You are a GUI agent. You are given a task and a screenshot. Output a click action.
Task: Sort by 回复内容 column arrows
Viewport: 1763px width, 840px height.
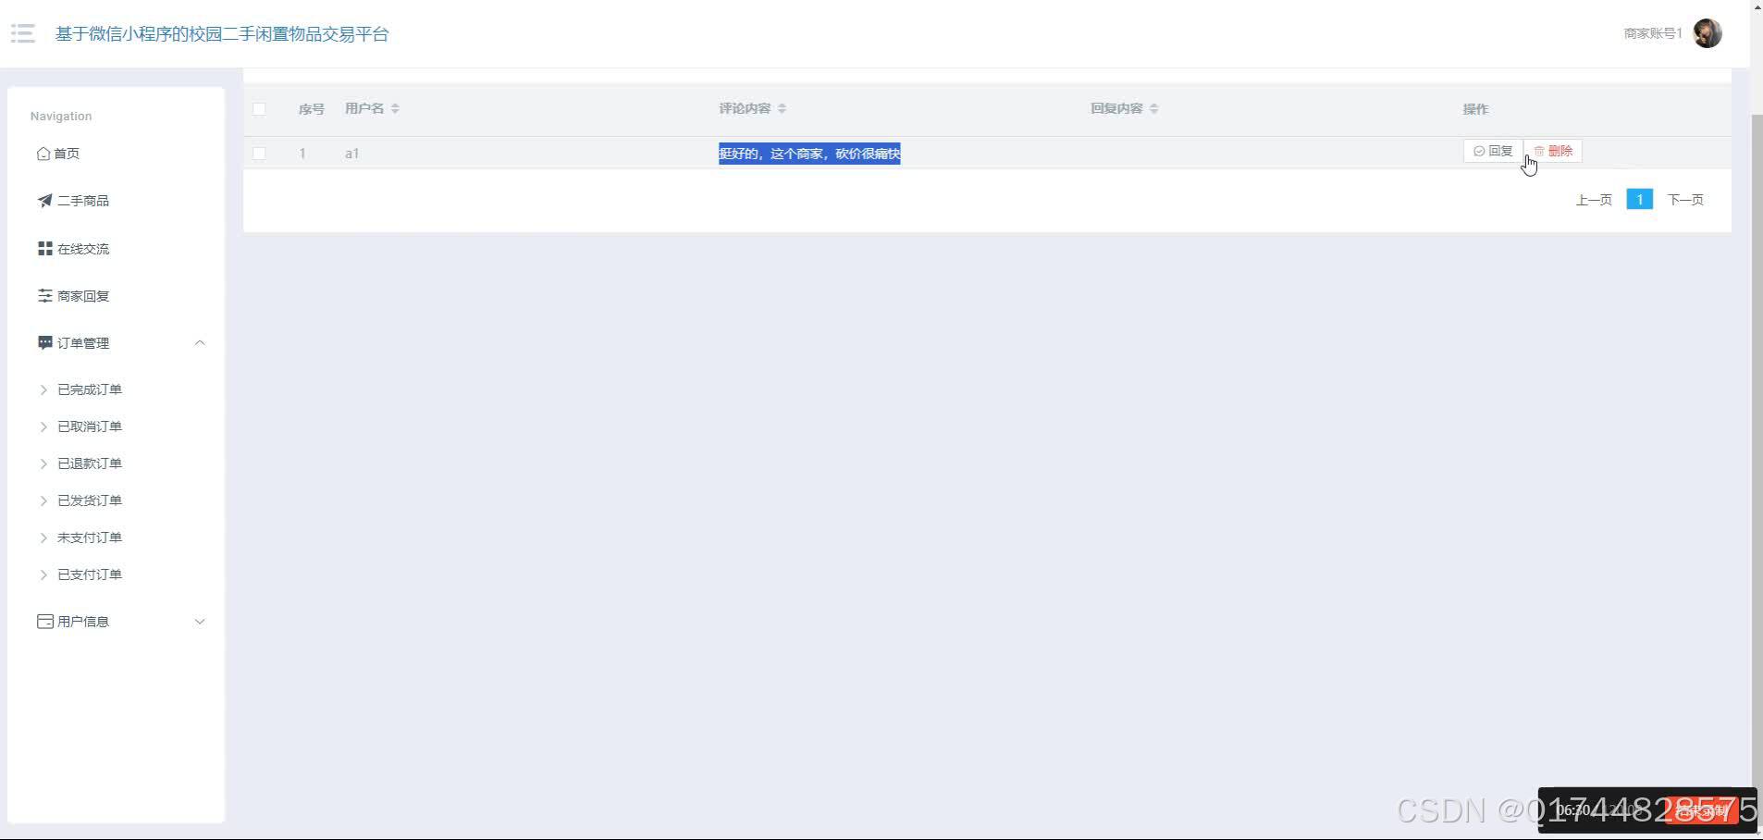tap(1153, 109)
